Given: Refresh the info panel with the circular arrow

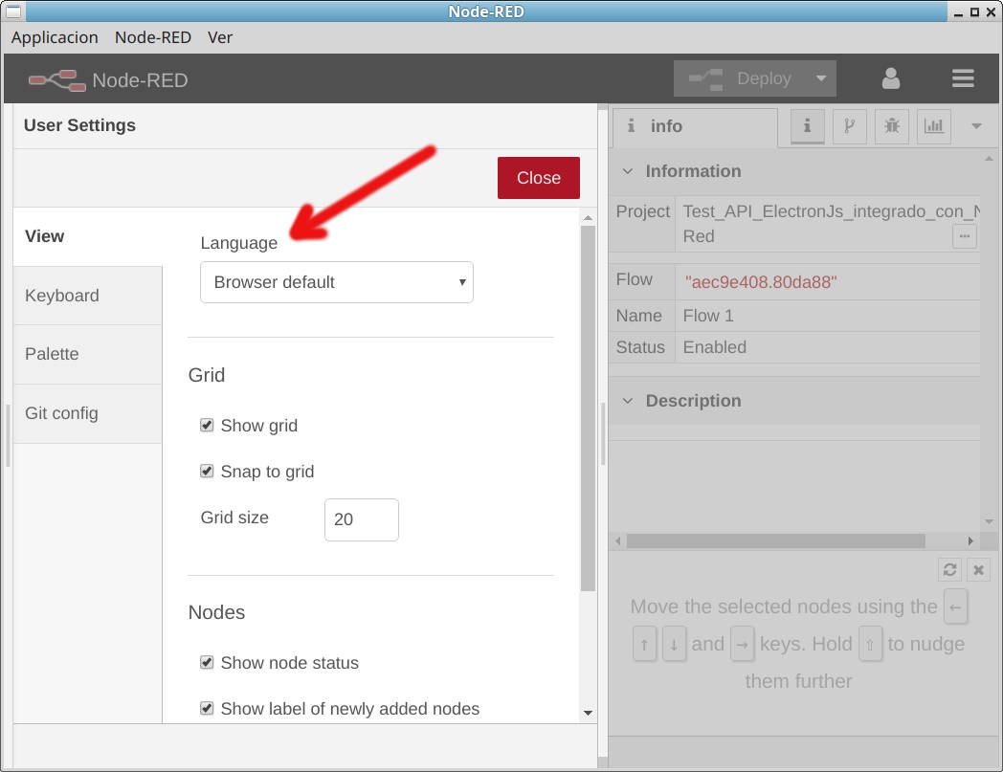Looking at the screenshot, I should 949,569.
